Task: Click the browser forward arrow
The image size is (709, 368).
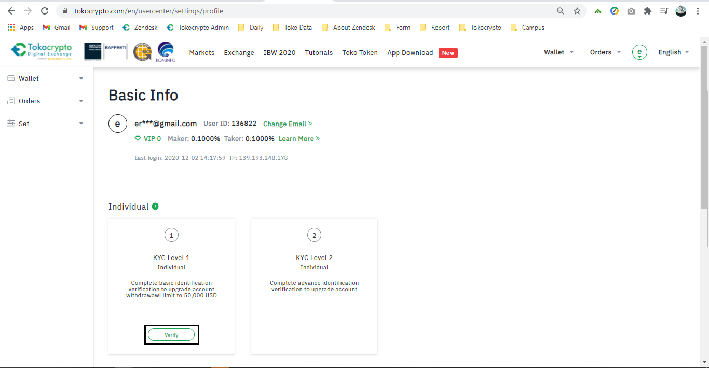Action: pos(28,11)
